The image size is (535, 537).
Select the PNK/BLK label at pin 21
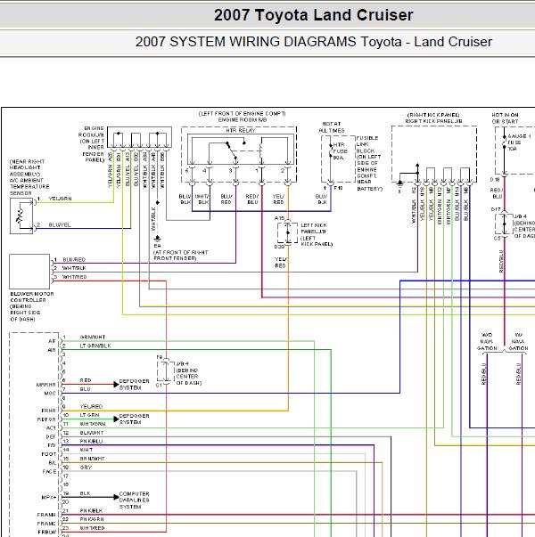click(91, 510)
